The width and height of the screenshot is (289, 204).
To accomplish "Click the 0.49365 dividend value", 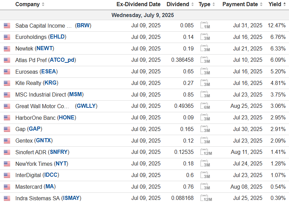I will pos(184,106).
